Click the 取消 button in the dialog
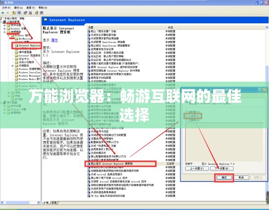This screenshot has width=269, height=210. (x=241, y=178)
